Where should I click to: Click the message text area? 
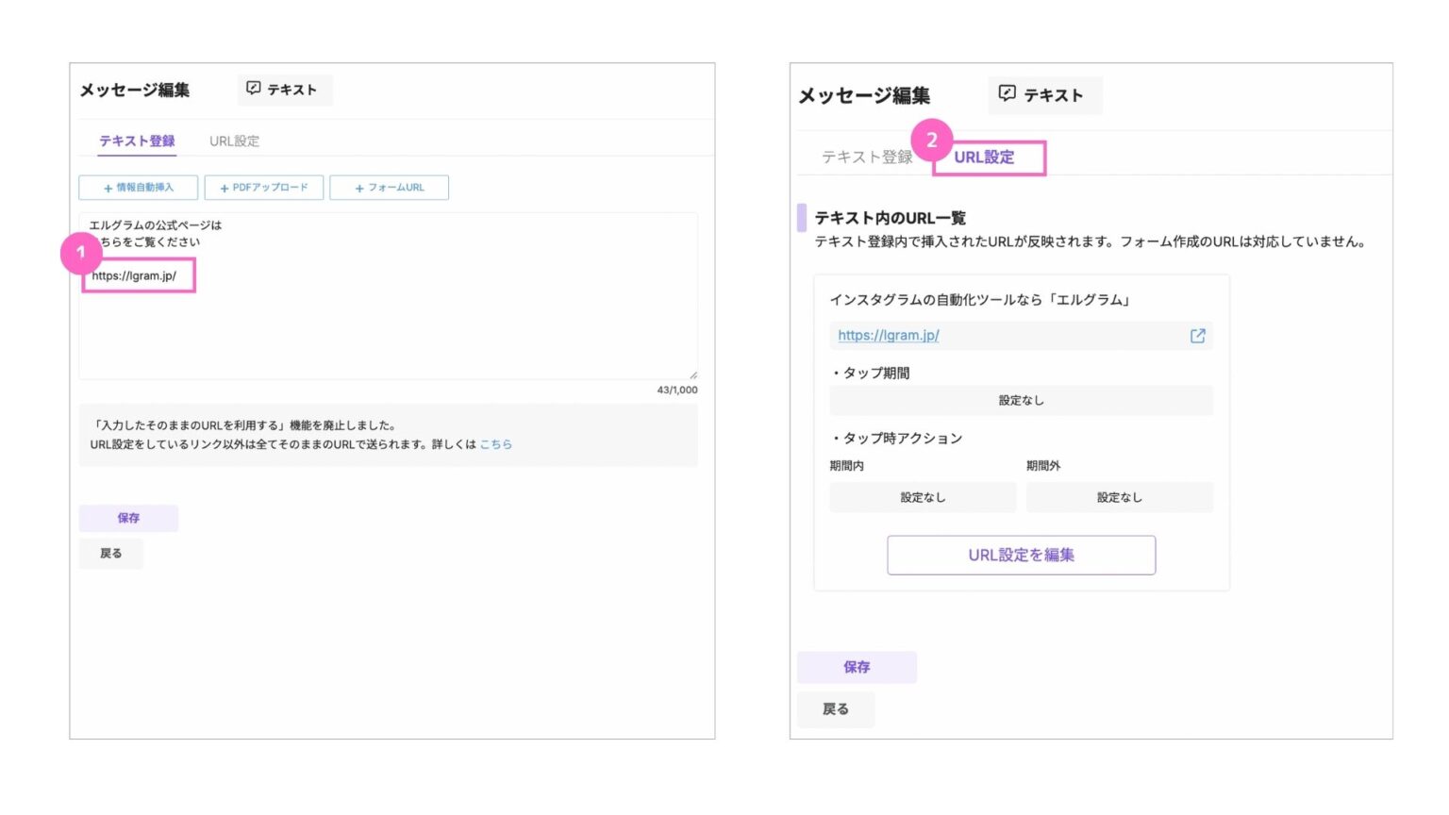tap(388, 321)
